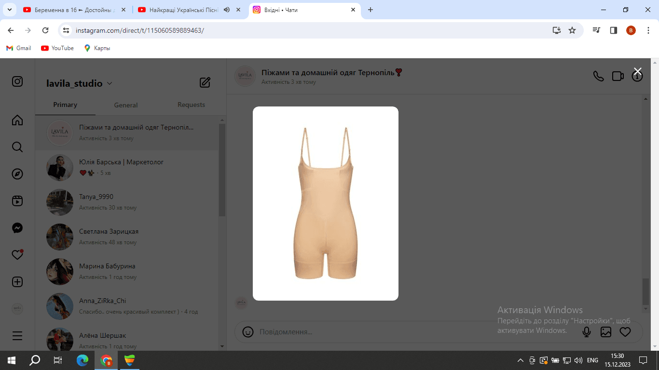
Task: Open chat with Anna_ZiRka_Chi
Action: (x=126, y=306)
